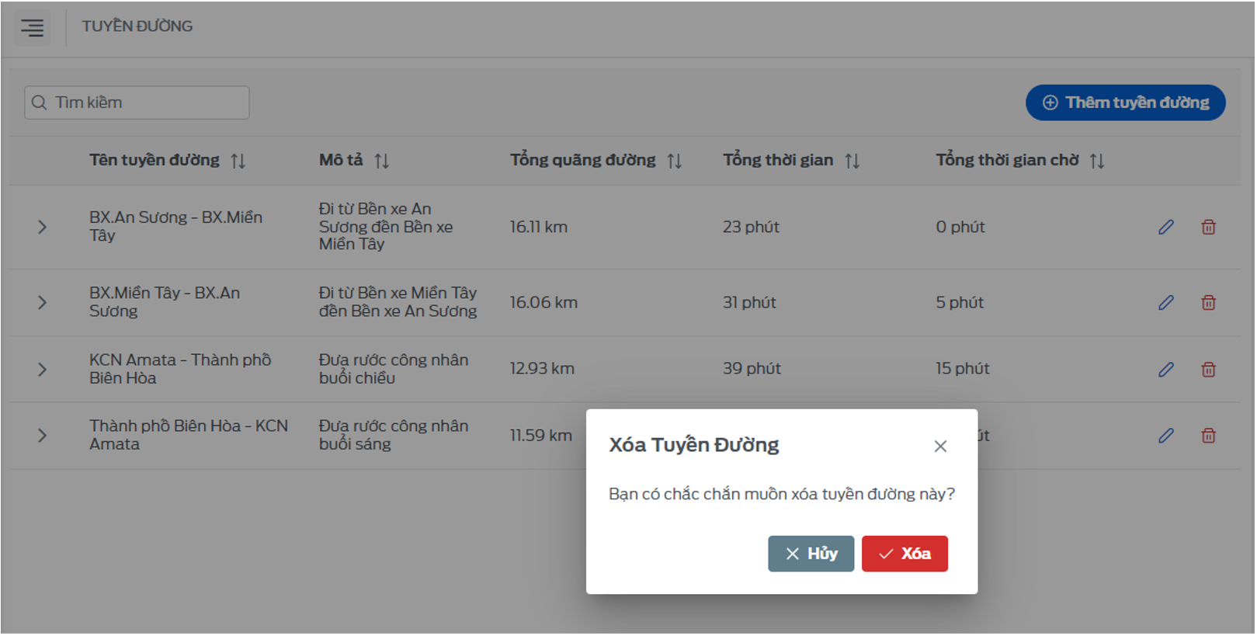This screenshot has height=636, width=1257.
Task: Confirm deletion with the Xóa button
Action: coord(904,554)
